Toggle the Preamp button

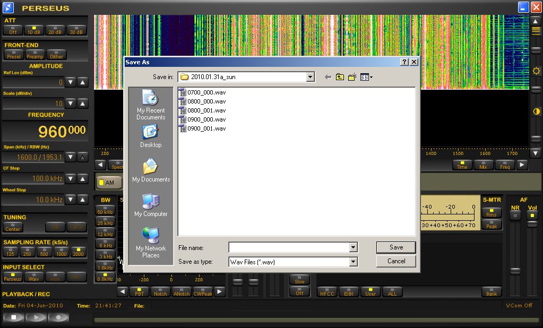point(35,55)
